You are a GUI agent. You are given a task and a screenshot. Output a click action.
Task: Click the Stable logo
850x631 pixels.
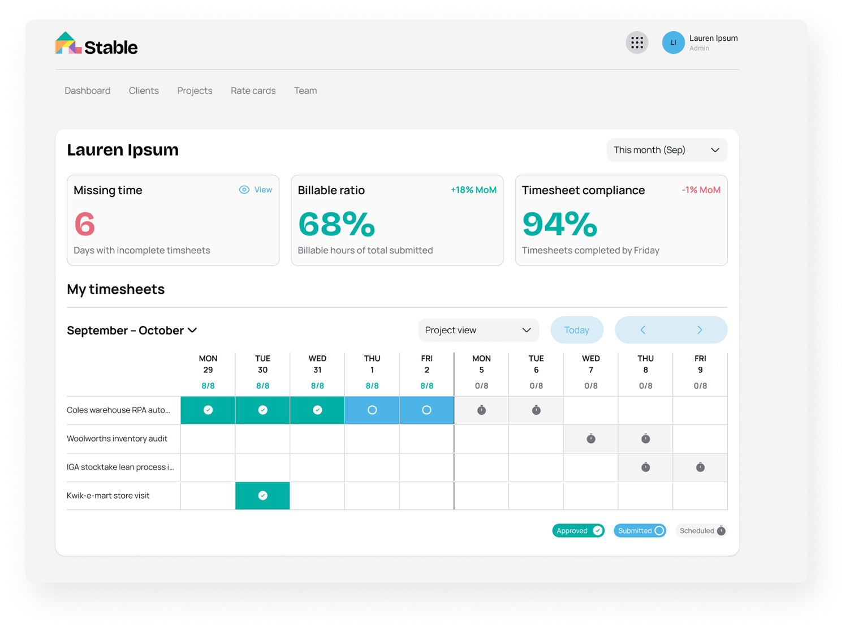coord(97,44)
